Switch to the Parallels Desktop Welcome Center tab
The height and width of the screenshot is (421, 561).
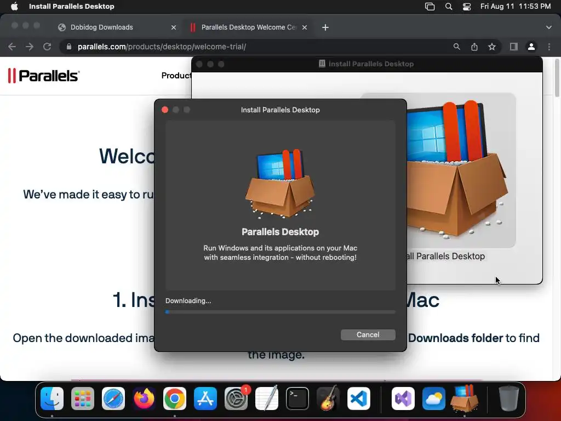249,27
